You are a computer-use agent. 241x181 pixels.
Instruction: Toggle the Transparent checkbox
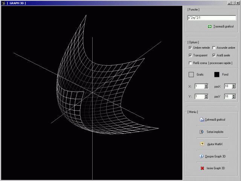190,55
